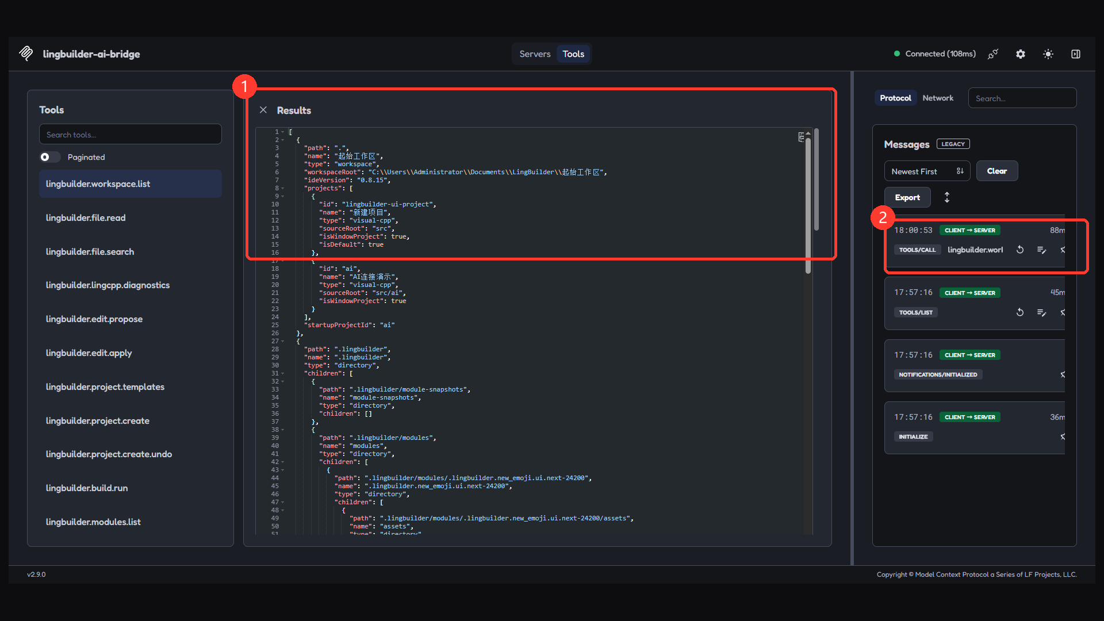Select lingbuilder.lingcpp.diagnostics tool
This screenshot has width=1104, height=621.
coord(131,285)
